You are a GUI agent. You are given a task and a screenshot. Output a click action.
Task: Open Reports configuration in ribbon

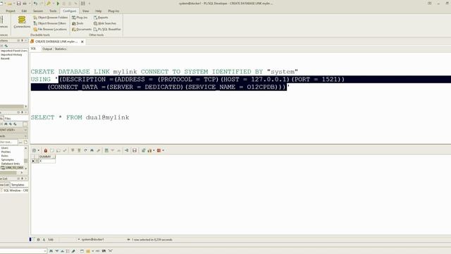(x=101, y=17)
